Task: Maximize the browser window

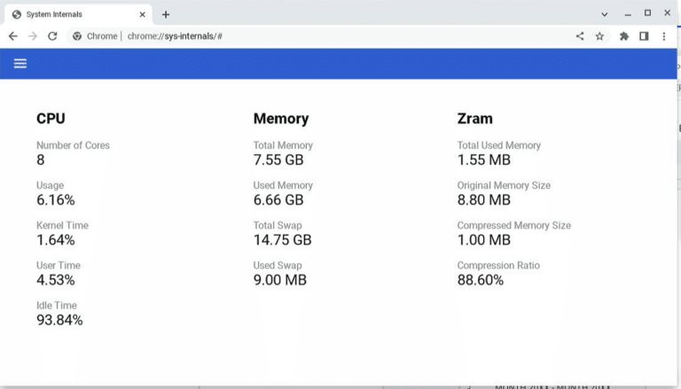Action: click(647, 13)
